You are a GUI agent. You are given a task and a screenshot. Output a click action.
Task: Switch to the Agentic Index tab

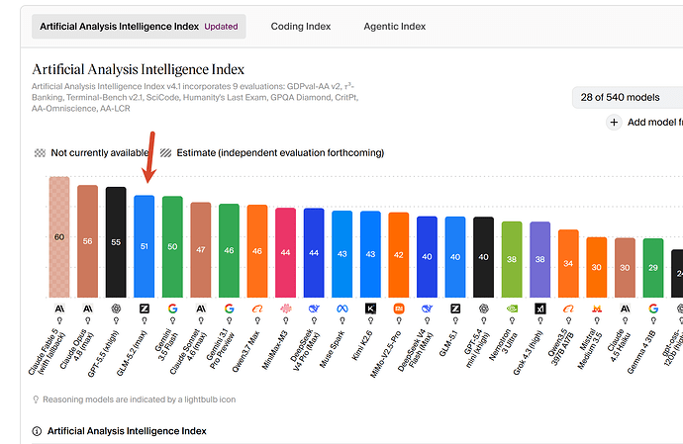coord(395,27)
